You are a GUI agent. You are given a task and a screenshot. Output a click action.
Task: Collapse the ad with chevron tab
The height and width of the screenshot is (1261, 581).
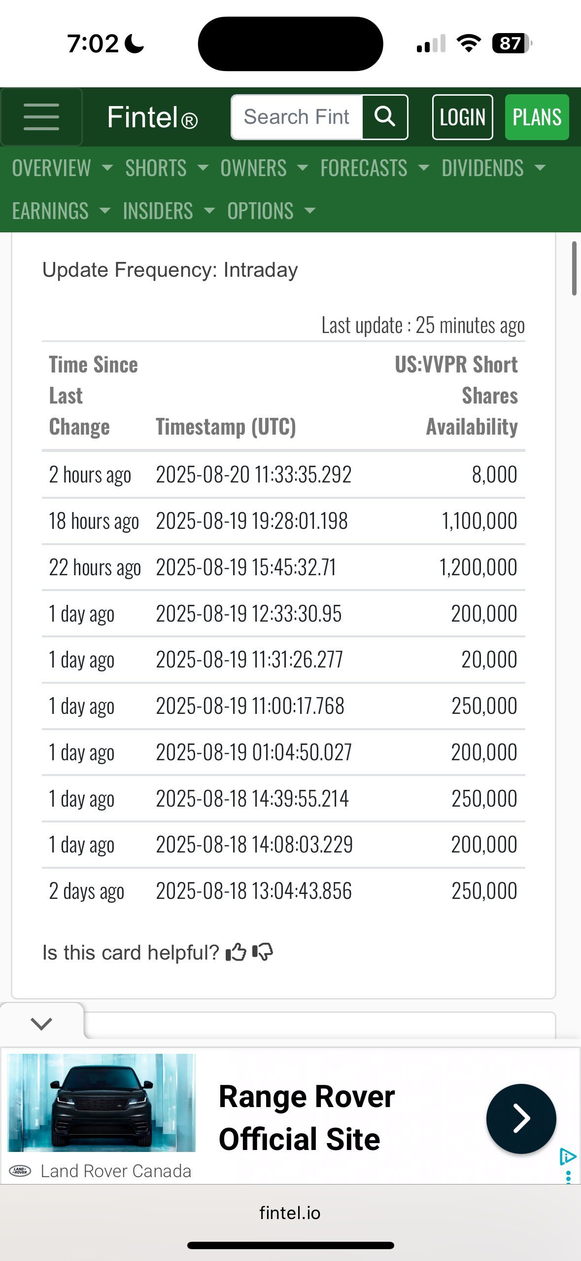41,1023
